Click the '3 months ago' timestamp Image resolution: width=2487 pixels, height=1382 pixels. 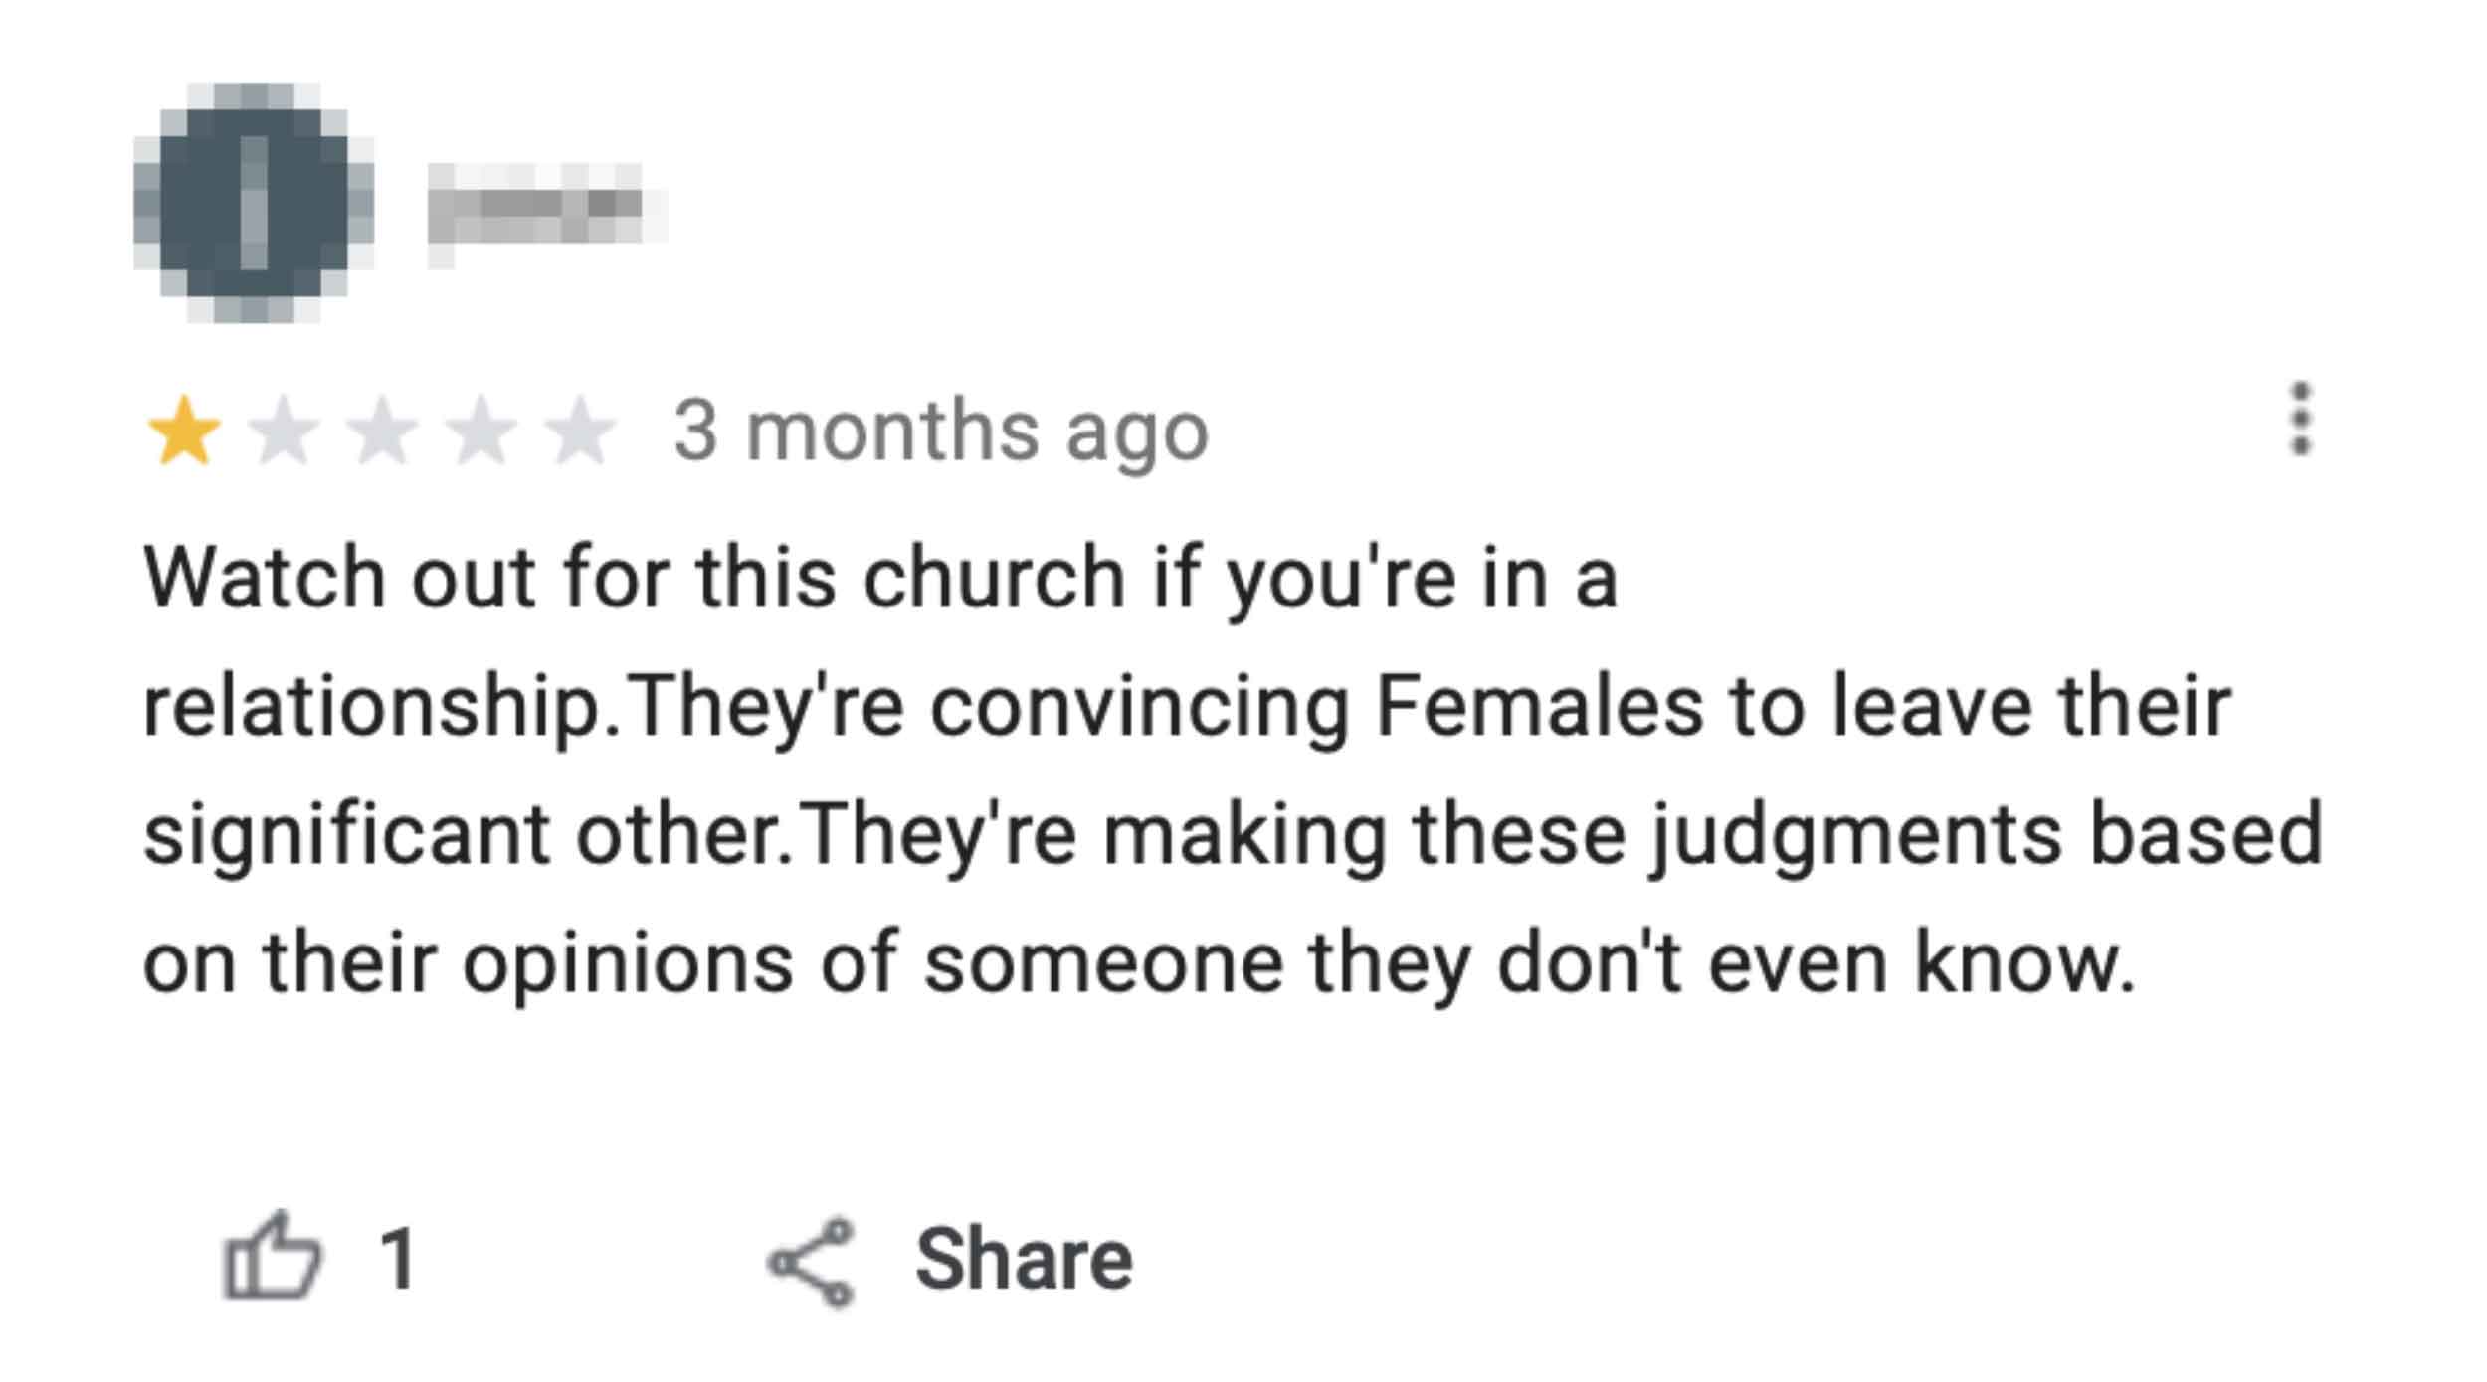coord(941,432)
